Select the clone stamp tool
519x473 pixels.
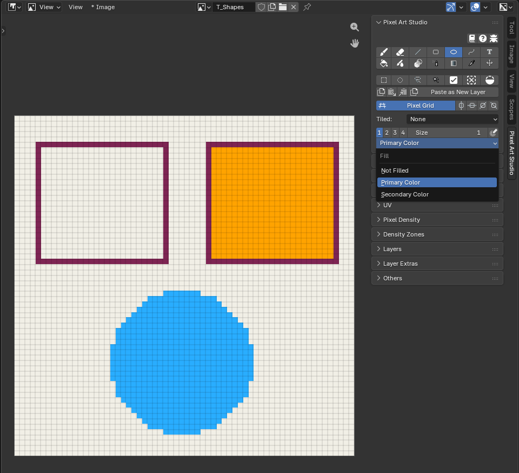pos(418,63)
